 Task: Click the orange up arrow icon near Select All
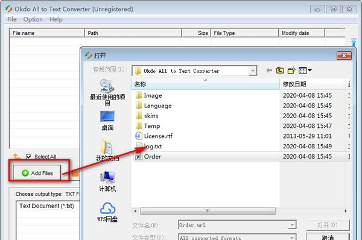tap(16, 157)
